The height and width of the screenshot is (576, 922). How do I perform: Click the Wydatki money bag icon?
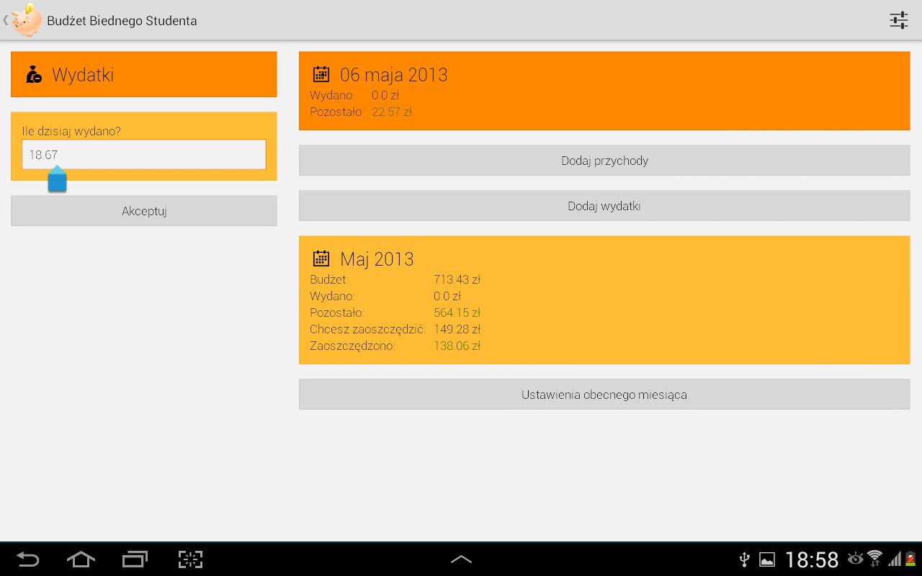[34, 74]
